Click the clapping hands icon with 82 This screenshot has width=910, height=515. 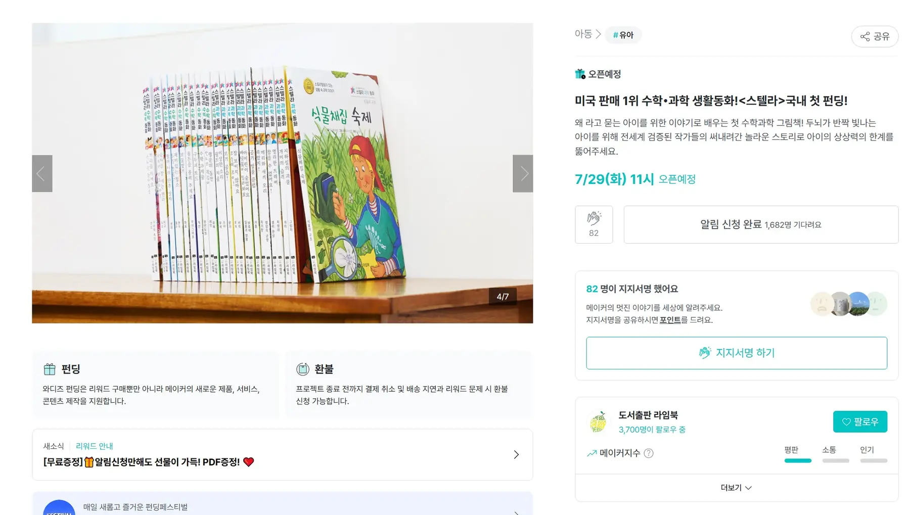point(594,224)
